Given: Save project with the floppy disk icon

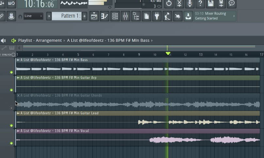Looking at the screenshot, I should pyautogui.click(x=211, y=4).
